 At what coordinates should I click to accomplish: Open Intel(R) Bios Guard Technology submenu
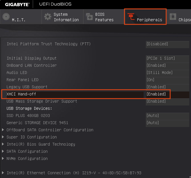point(41,144)
